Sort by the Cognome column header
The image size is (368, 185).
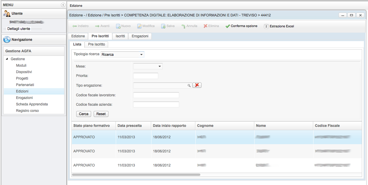coord(205,126)
